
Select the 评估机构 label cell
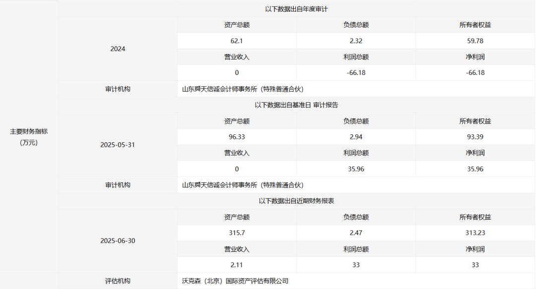click(x=118, y=281)
